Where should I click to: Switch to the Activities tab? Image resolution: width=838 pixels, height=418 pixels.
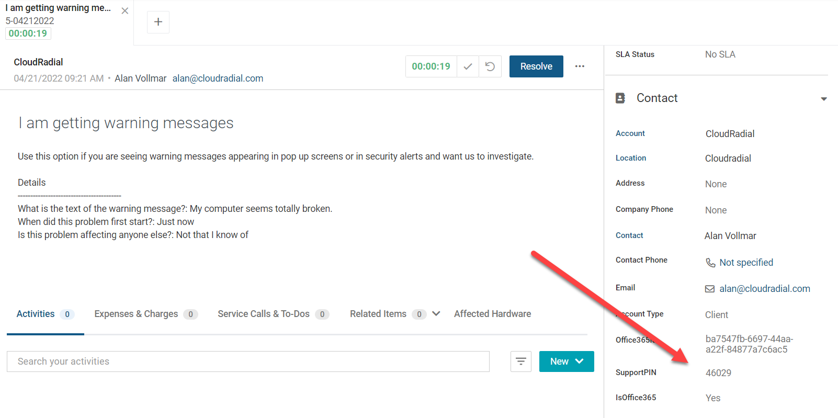[x=46, y=314]
